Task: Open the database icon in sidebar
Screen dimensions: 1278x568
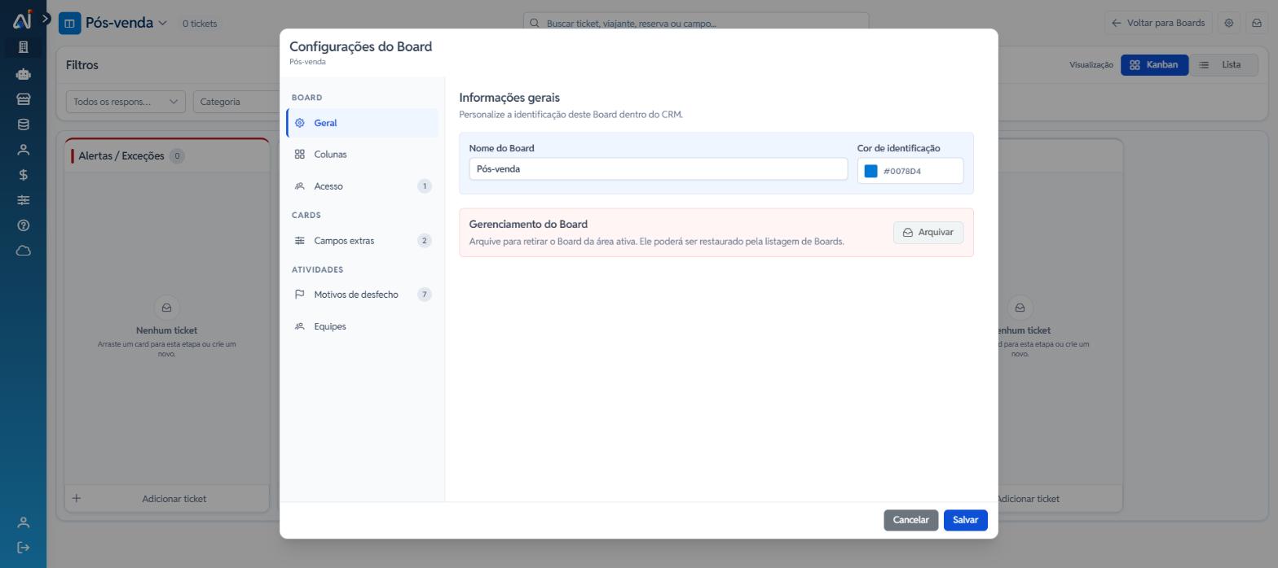Action: coord(23,125)
